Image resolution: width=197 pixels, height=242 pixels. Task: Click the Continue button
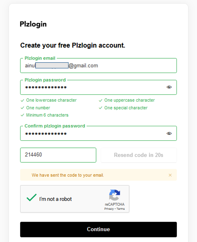[x=98, y=229]
